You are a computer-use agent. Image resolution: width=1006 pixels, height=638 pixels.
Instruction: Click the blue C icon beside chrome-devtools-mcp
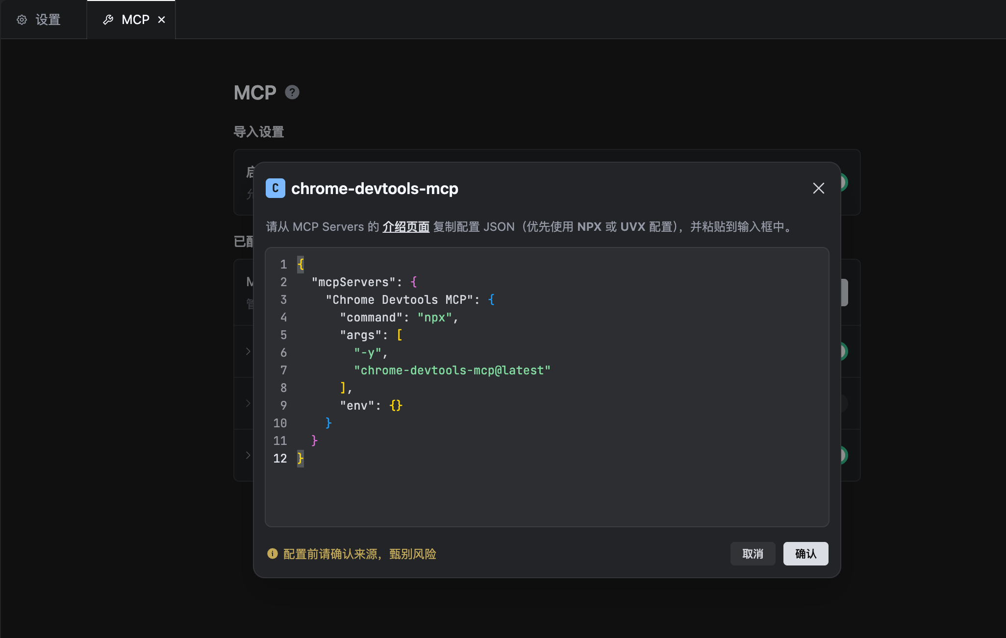click(275, 188)
